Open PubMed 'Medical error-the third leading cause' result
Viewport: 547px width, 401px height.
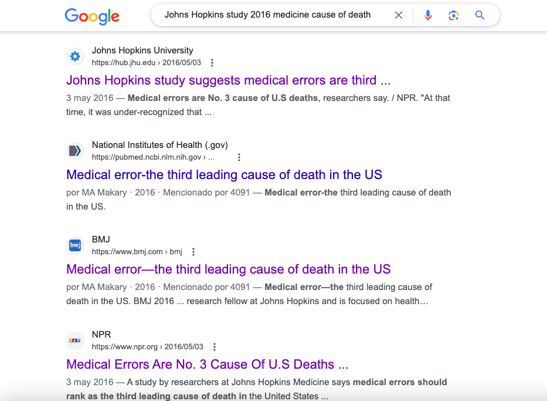click(225, 174)
